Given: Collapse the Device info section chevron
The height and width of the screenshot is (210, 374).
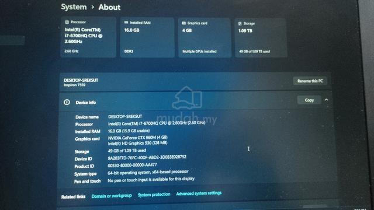Looking at the screenshot, I should click(326, 100).
